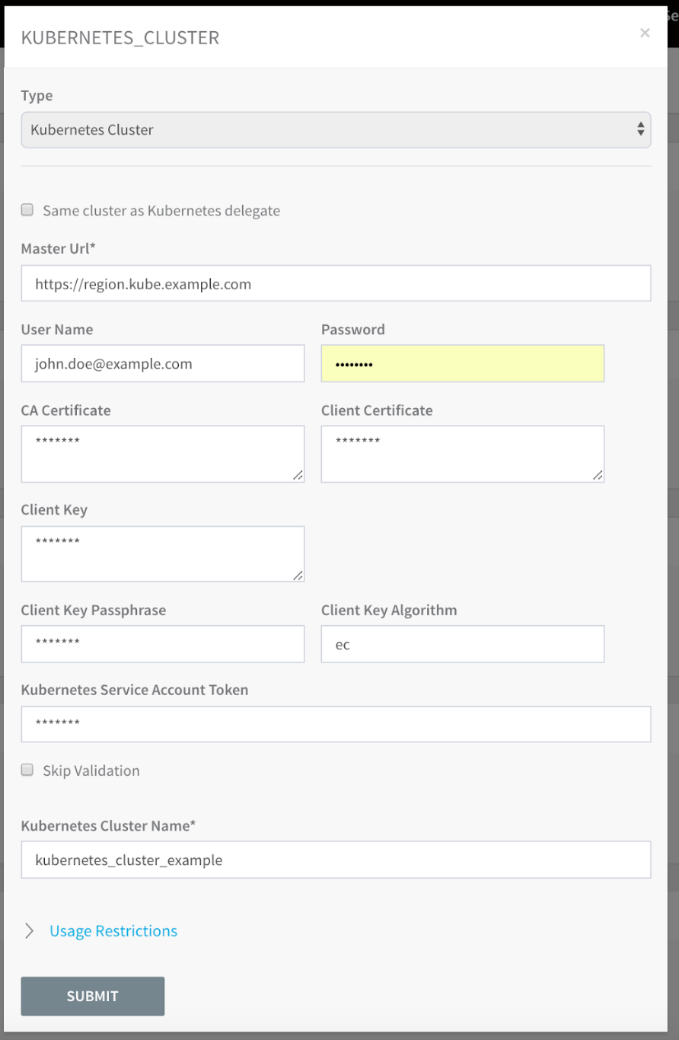The width and height of the screenshot is (679, 1040).
Task: Close the KUBERNETES_CLUSTER dialog with the X icon
Action: (x=645, y=33)
